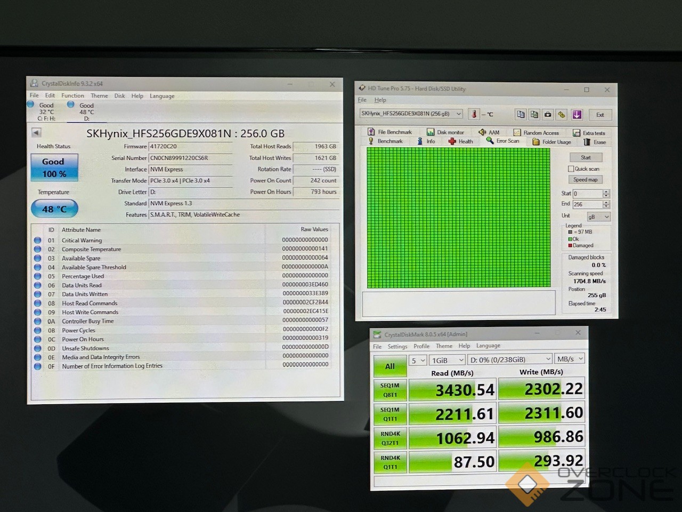The height and width of the screenshot is (512, 682).
Task: Click the All benchmark button in CrystalDiskMark
Action: 390,366
